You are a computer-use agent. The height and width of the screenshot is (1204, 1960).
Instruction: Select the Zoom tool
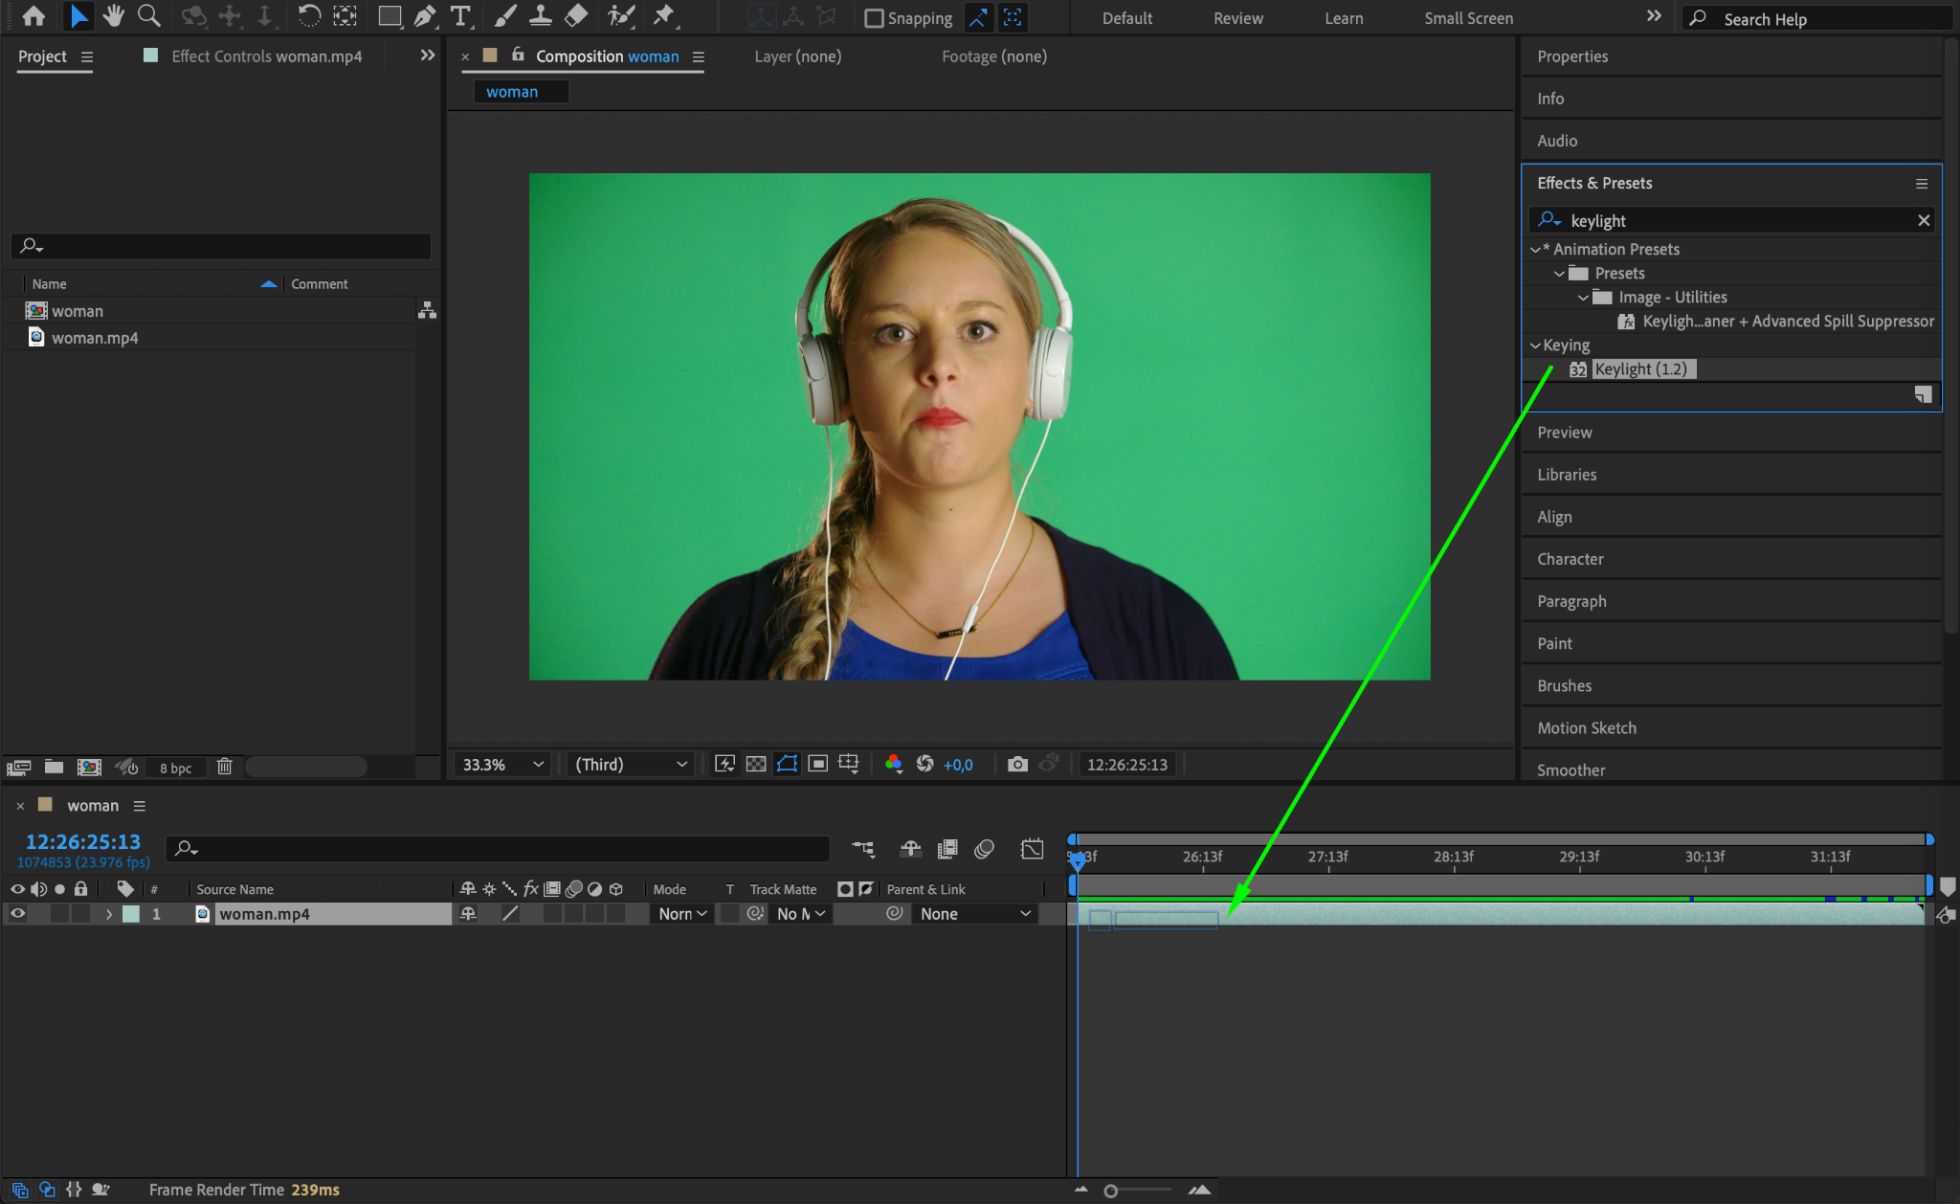click(148, 15)
